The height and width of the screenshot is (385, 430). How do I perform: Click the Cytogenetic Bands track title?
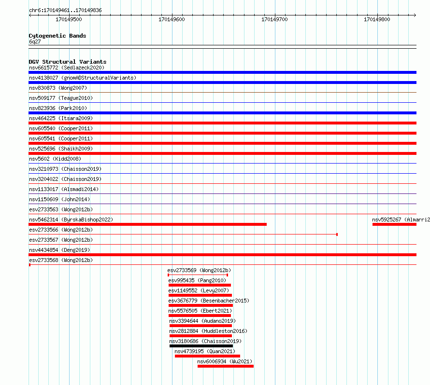point(57,36)
